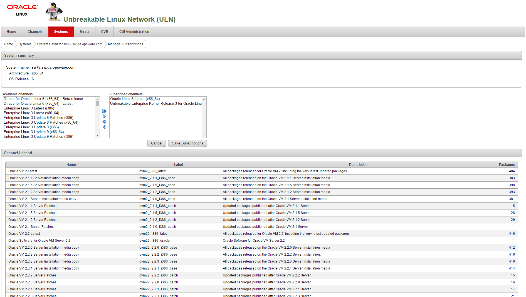Click Oracle VM 2.2.0 Server Patches name
Screen dimensions: 526x297
click(32, 282)
